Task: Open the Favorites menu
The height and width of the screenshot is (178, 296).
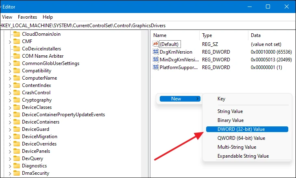Action: tap(27, 17)
